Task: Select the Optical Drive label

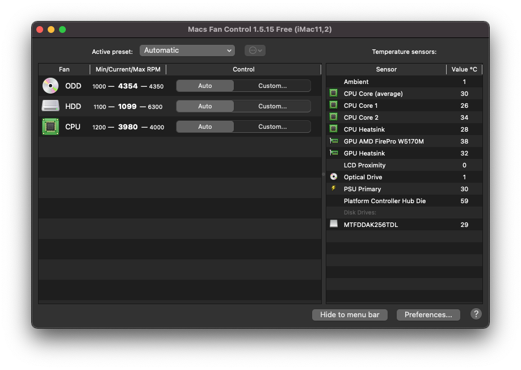Action: 363,178
